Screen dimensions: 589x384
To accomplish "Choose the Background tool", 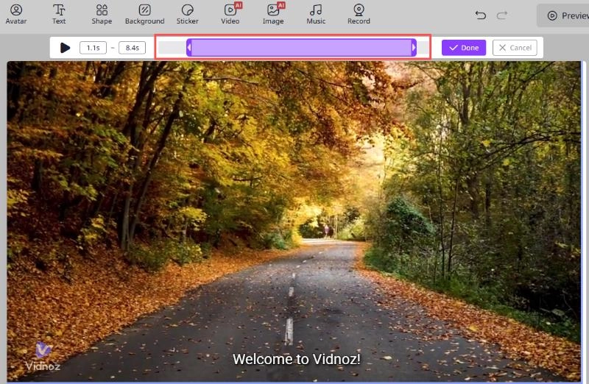I will coord(144,14).
